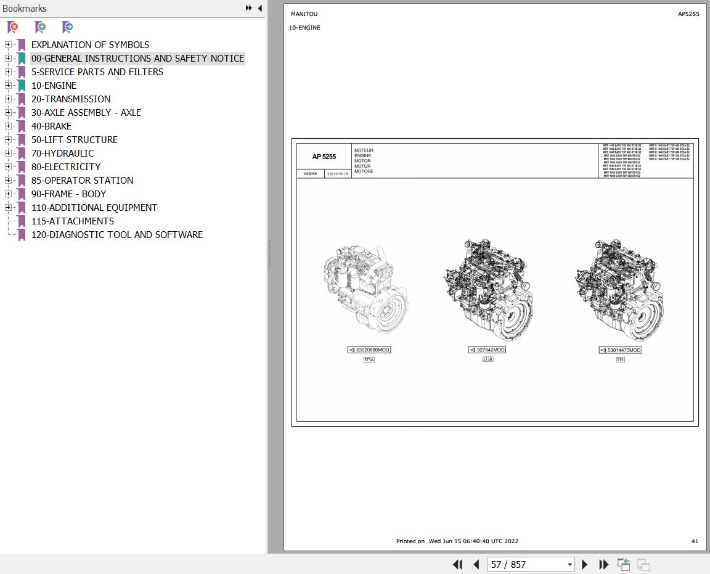The height and width of the screenshot is (574, 710).
Task: Expand the 5-SERVICE PARTS AND FILTERS node
Action: pyautogui.click(x=7, y=72)
